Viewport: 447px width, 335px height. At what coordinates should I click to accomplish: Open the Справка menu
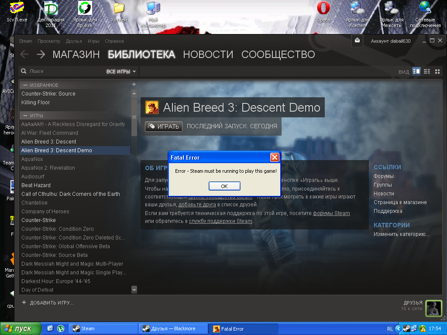pyautogui.click(x=114, y=41)
